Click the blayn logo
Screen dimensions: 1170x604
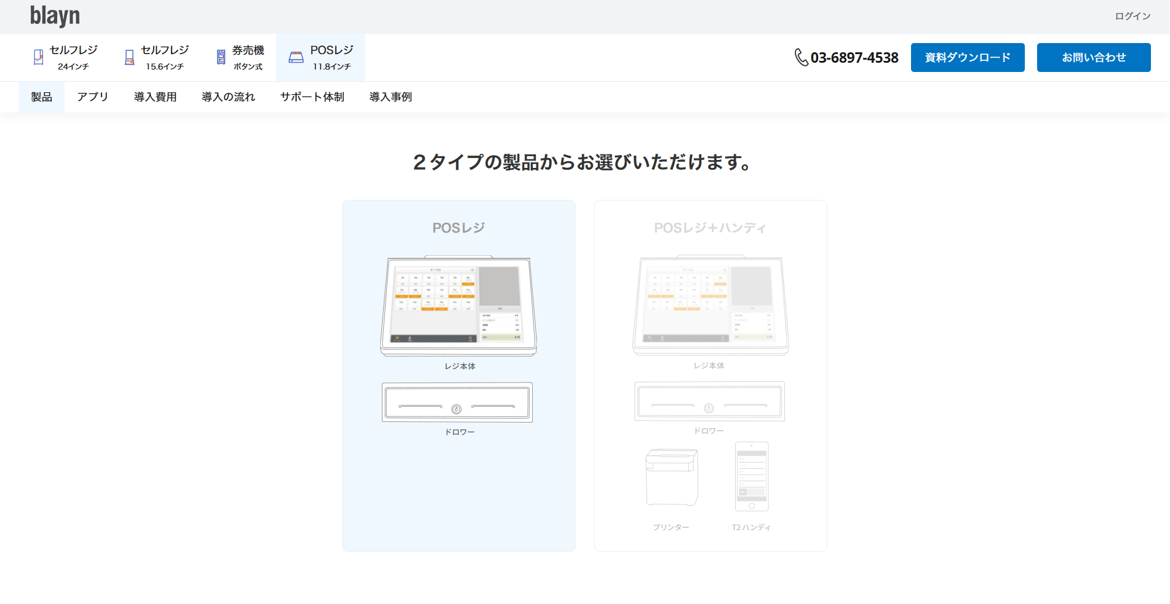55,16
